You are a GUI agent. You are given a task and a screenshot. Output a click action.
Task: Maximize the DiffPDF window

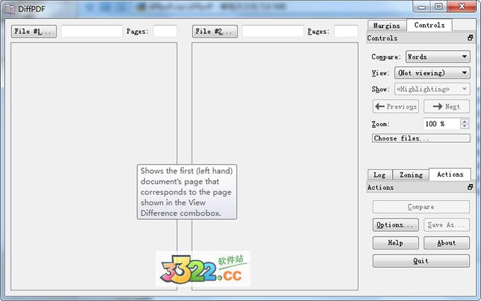439,6
